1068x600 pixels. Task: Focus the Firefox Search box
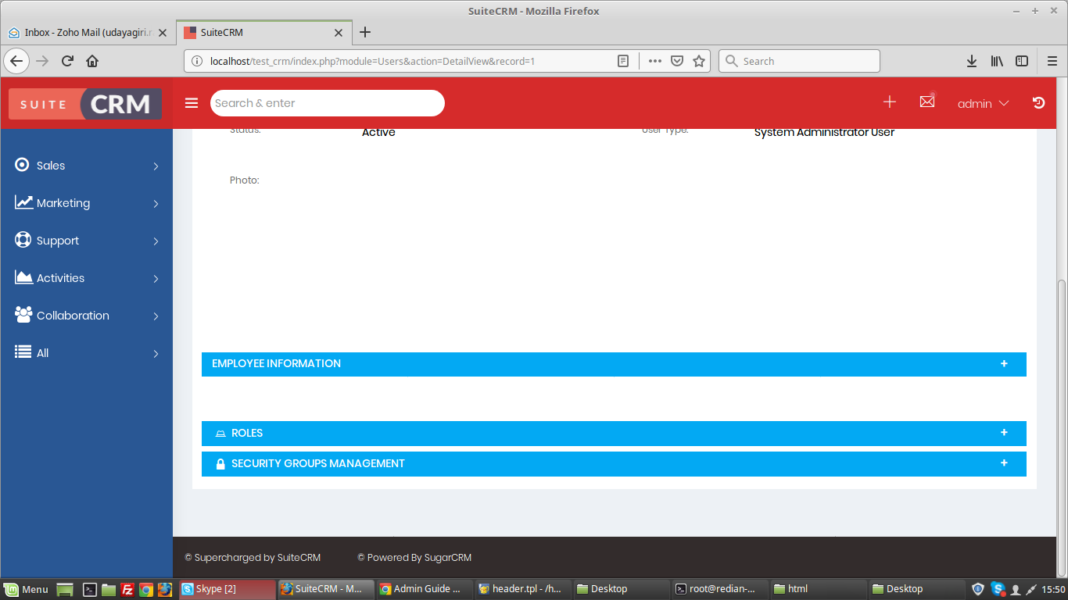[799, 61]
